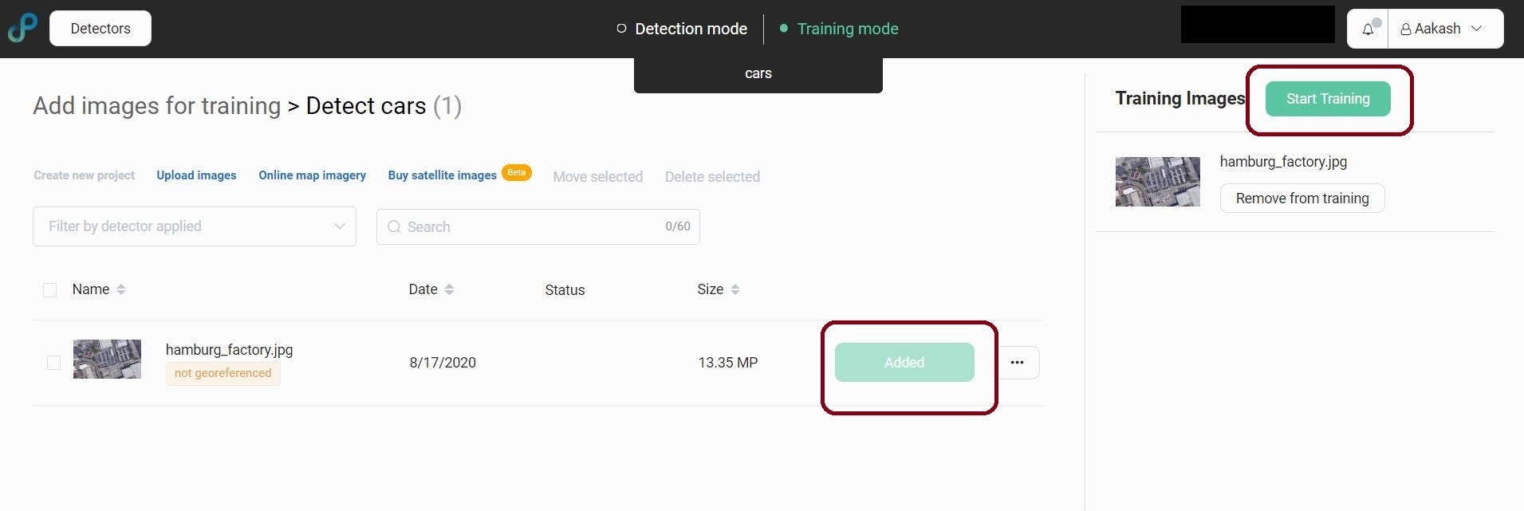This screenshot has height=511, width=1524.
Task: Click the Beta badge
Action: (517, 173)
